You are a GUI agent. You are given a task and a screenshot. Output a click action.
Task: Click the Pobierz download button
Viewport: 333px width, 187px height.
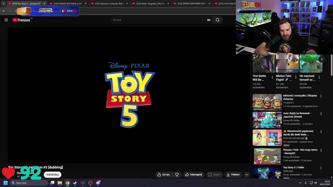click(x=233, y=175)
